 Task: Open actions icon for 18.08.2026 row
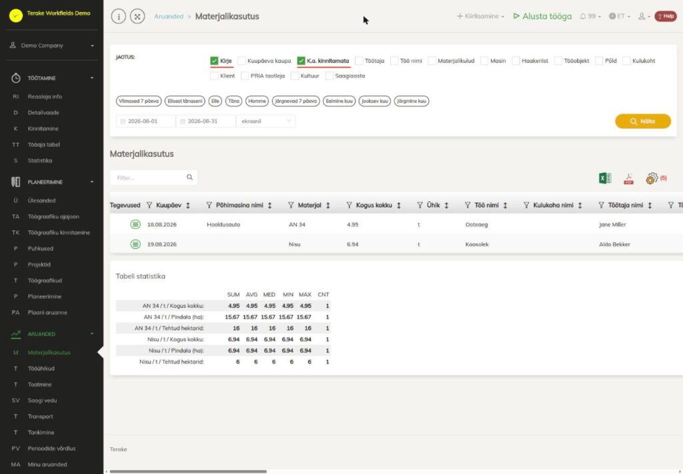pyautogui.click(x=135, y=224)
